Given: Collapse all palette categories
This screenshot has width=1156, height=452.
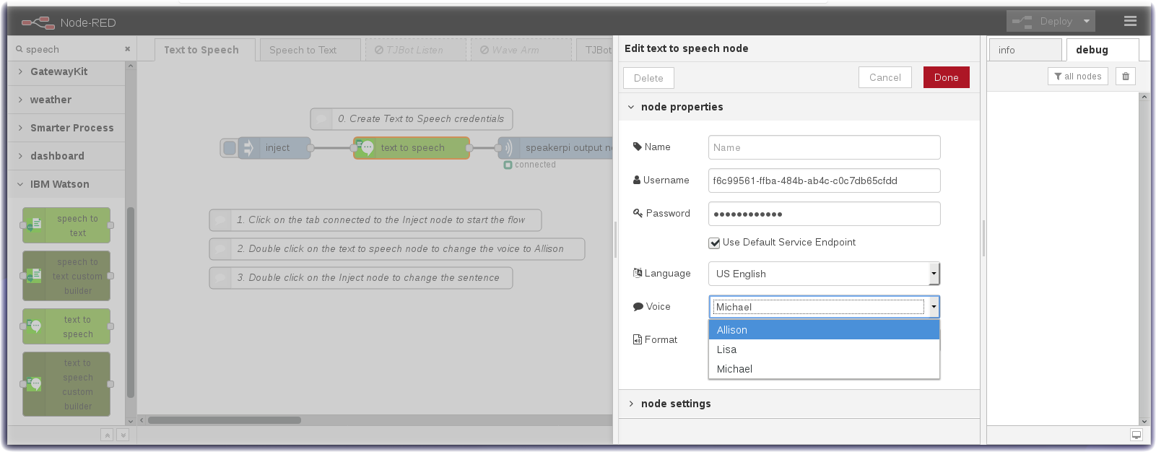Looking at the screenshot, I should click(107, 435).
